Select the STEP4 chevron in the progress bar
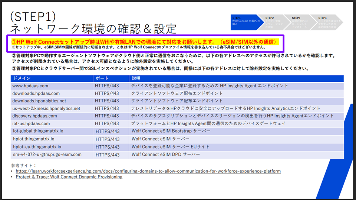The width and height of the screenshot is (356, 200). (x=327, y=23)
